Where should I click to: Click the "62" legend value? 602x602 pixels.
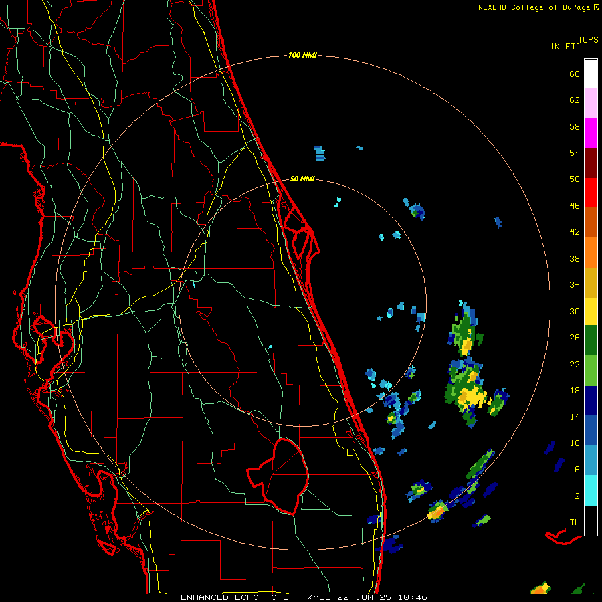point(575,100)
